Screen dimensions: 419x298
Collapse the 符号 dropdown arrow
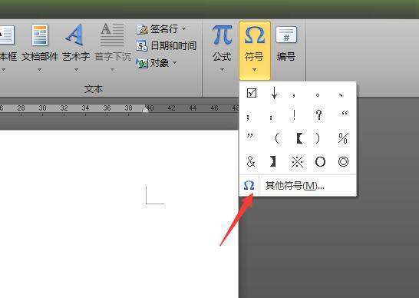(255, 70)
